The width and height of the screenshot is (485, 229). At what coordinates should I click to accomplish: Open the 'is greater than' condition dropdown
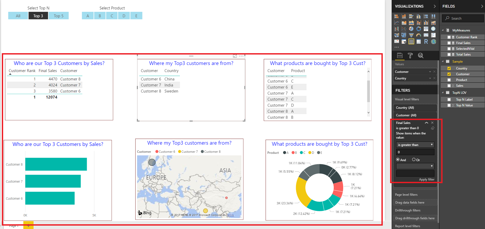point(415,145)
